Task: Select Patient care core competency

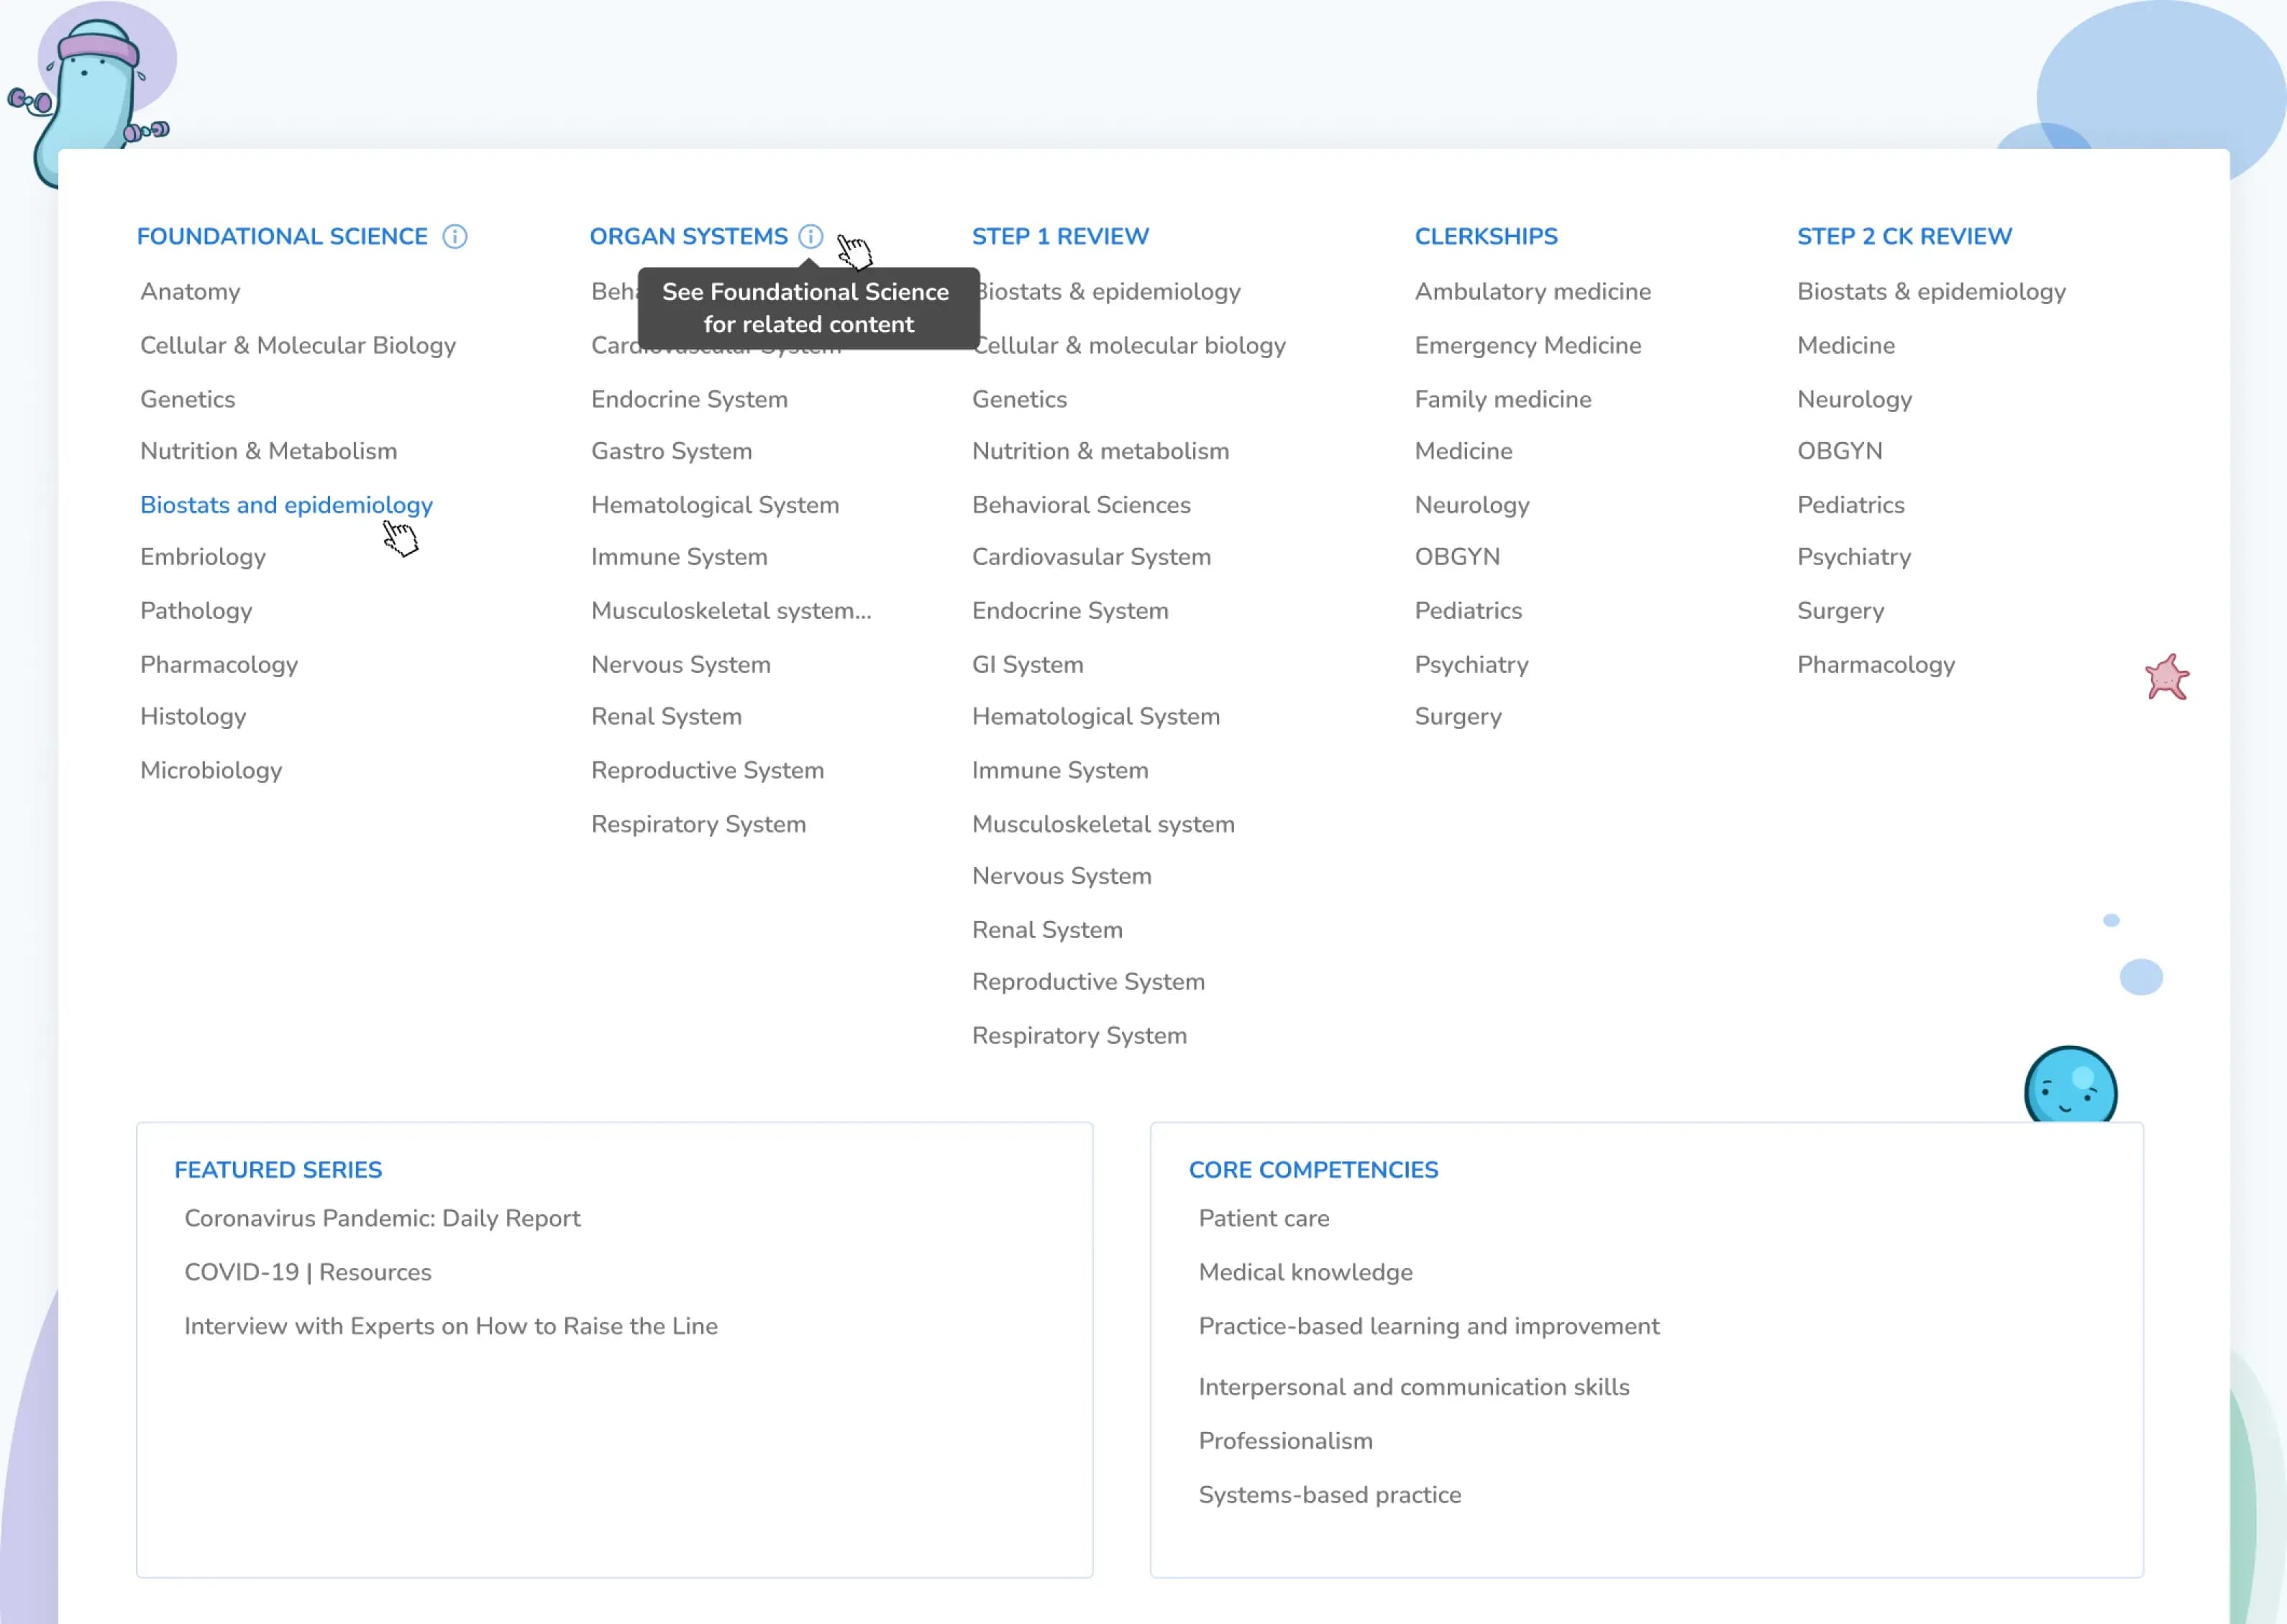Action: [1264, 1218]
